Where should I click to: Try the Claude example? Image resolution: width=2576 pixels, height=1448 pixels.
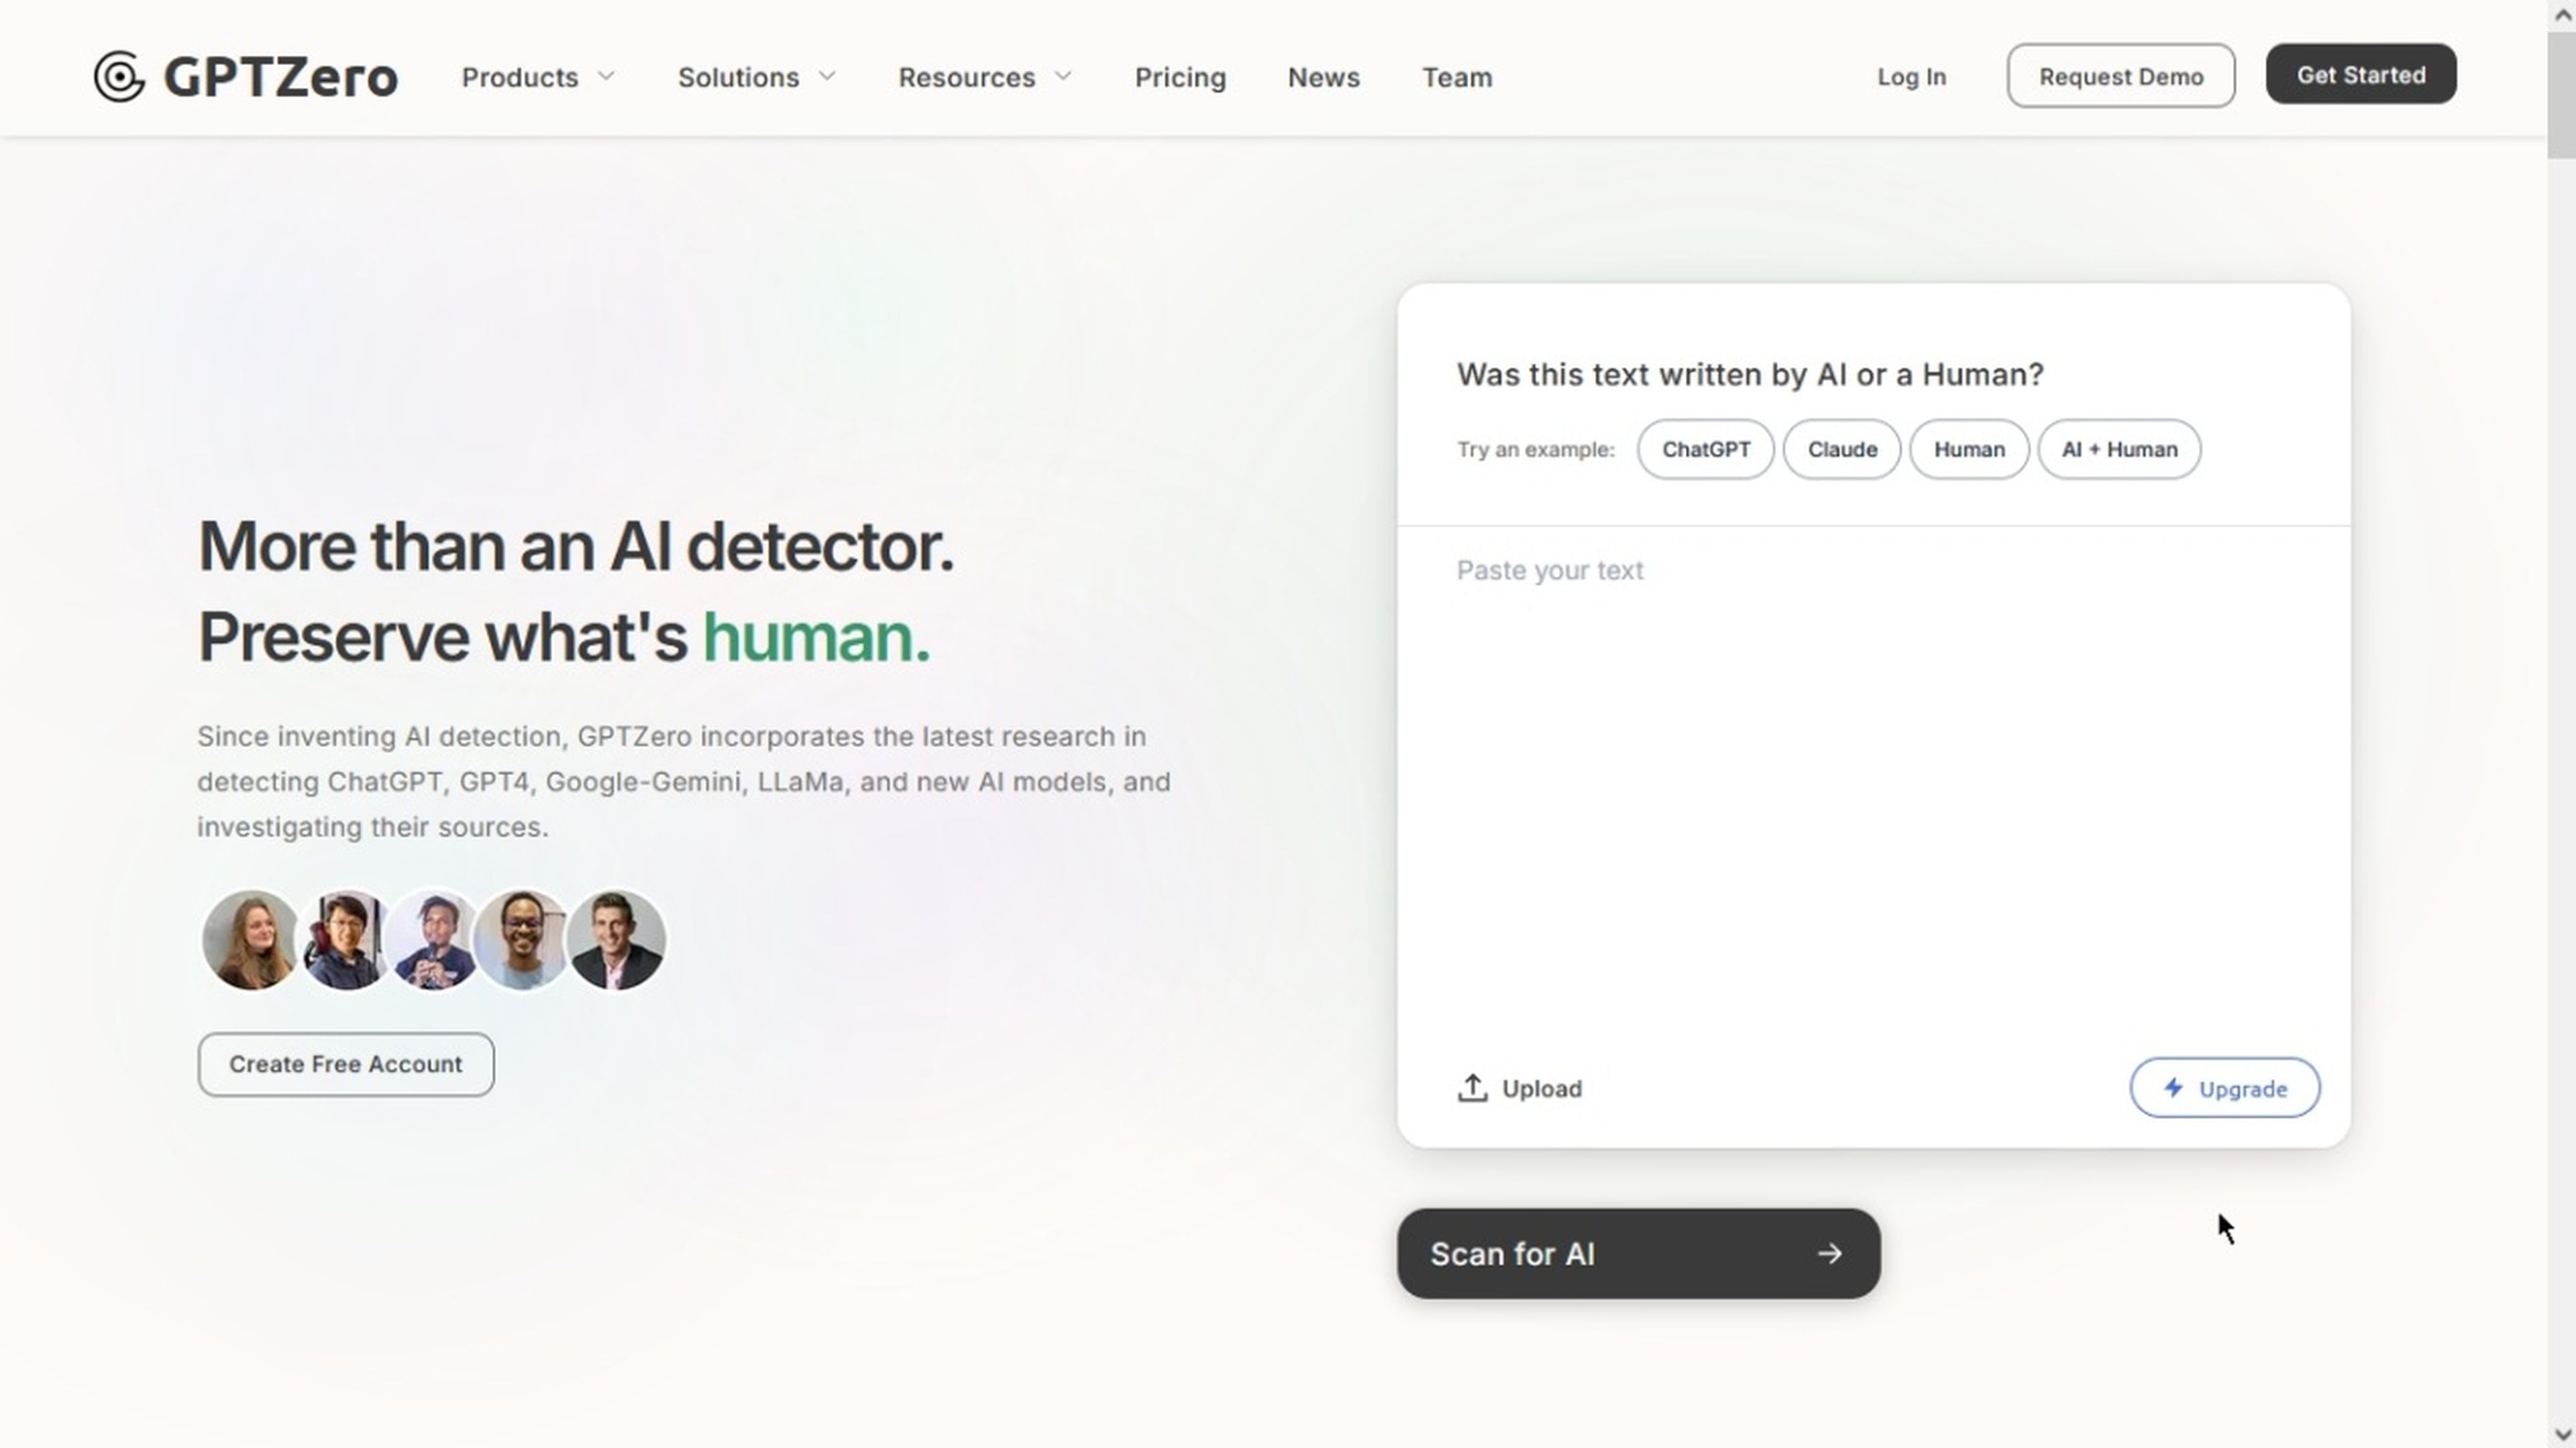(x=1842, y=450)
